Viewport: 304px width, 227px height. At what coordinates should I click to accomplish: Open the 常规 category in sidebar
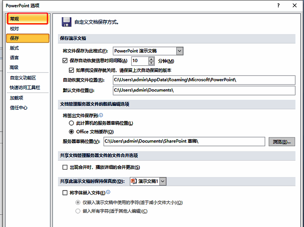click(27, 19)
